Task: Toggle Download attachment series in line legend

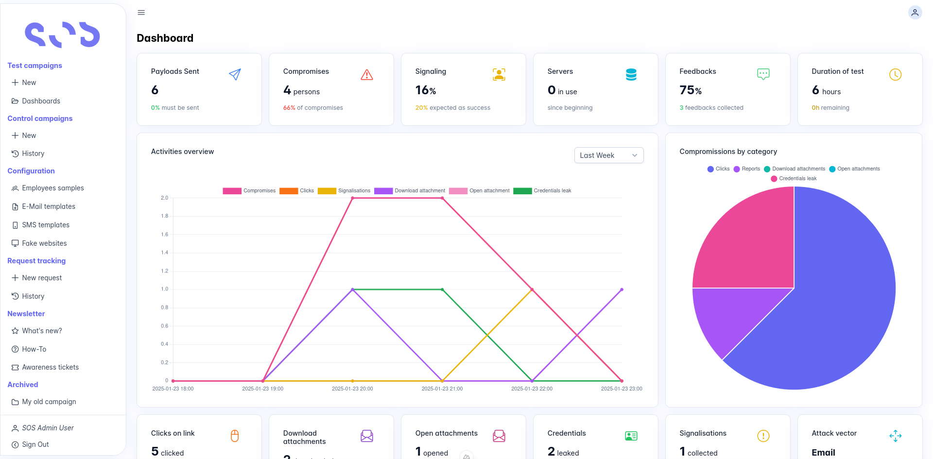Action: 410,191
